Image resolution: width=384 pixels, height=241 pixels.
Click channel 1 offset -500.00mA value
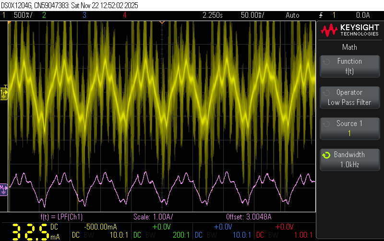point(100,227)
